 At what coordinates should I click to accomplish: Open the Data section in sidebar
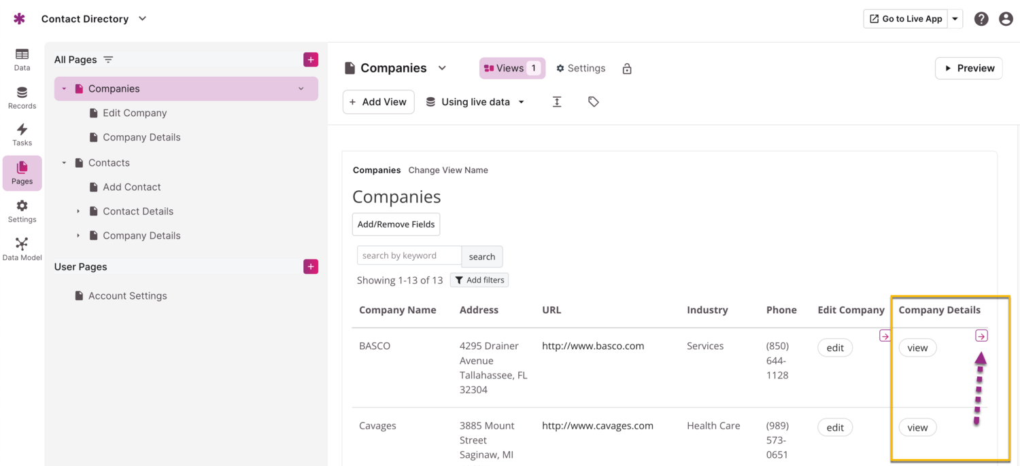tap(22, 59)
